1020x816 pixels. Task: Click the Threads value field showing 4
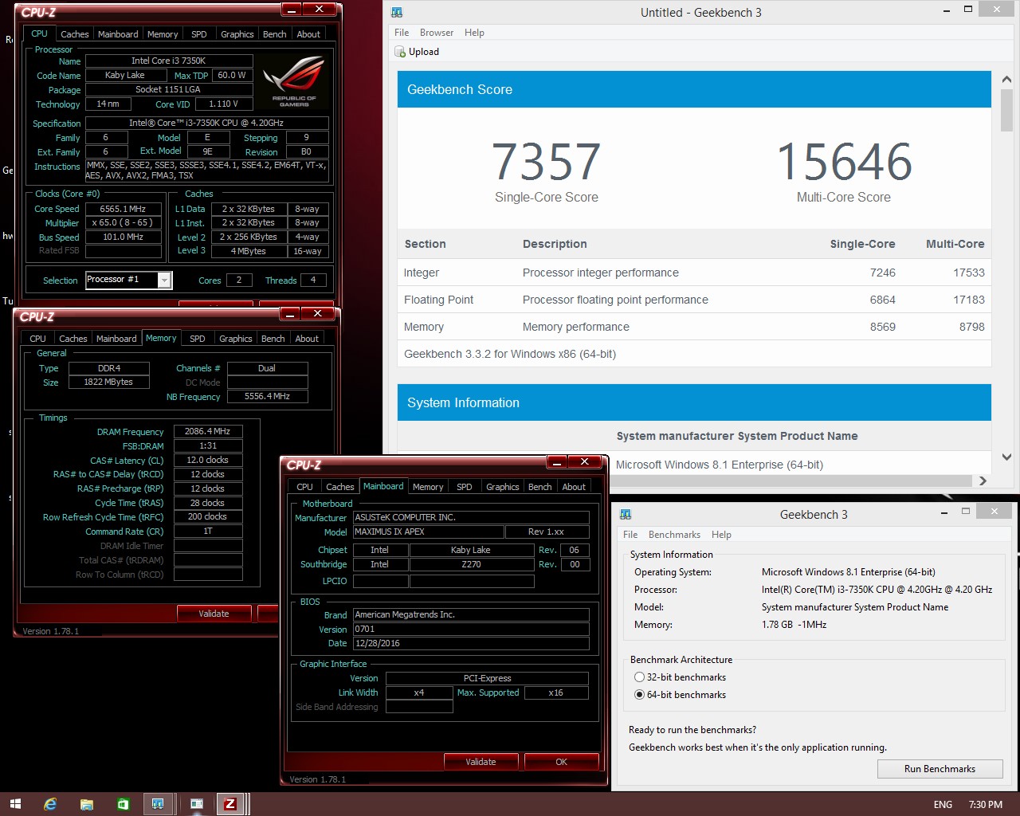click(x=313, y=280)
